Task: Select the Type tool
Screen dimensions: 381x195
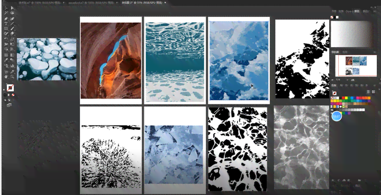Action: coord(6,23)
